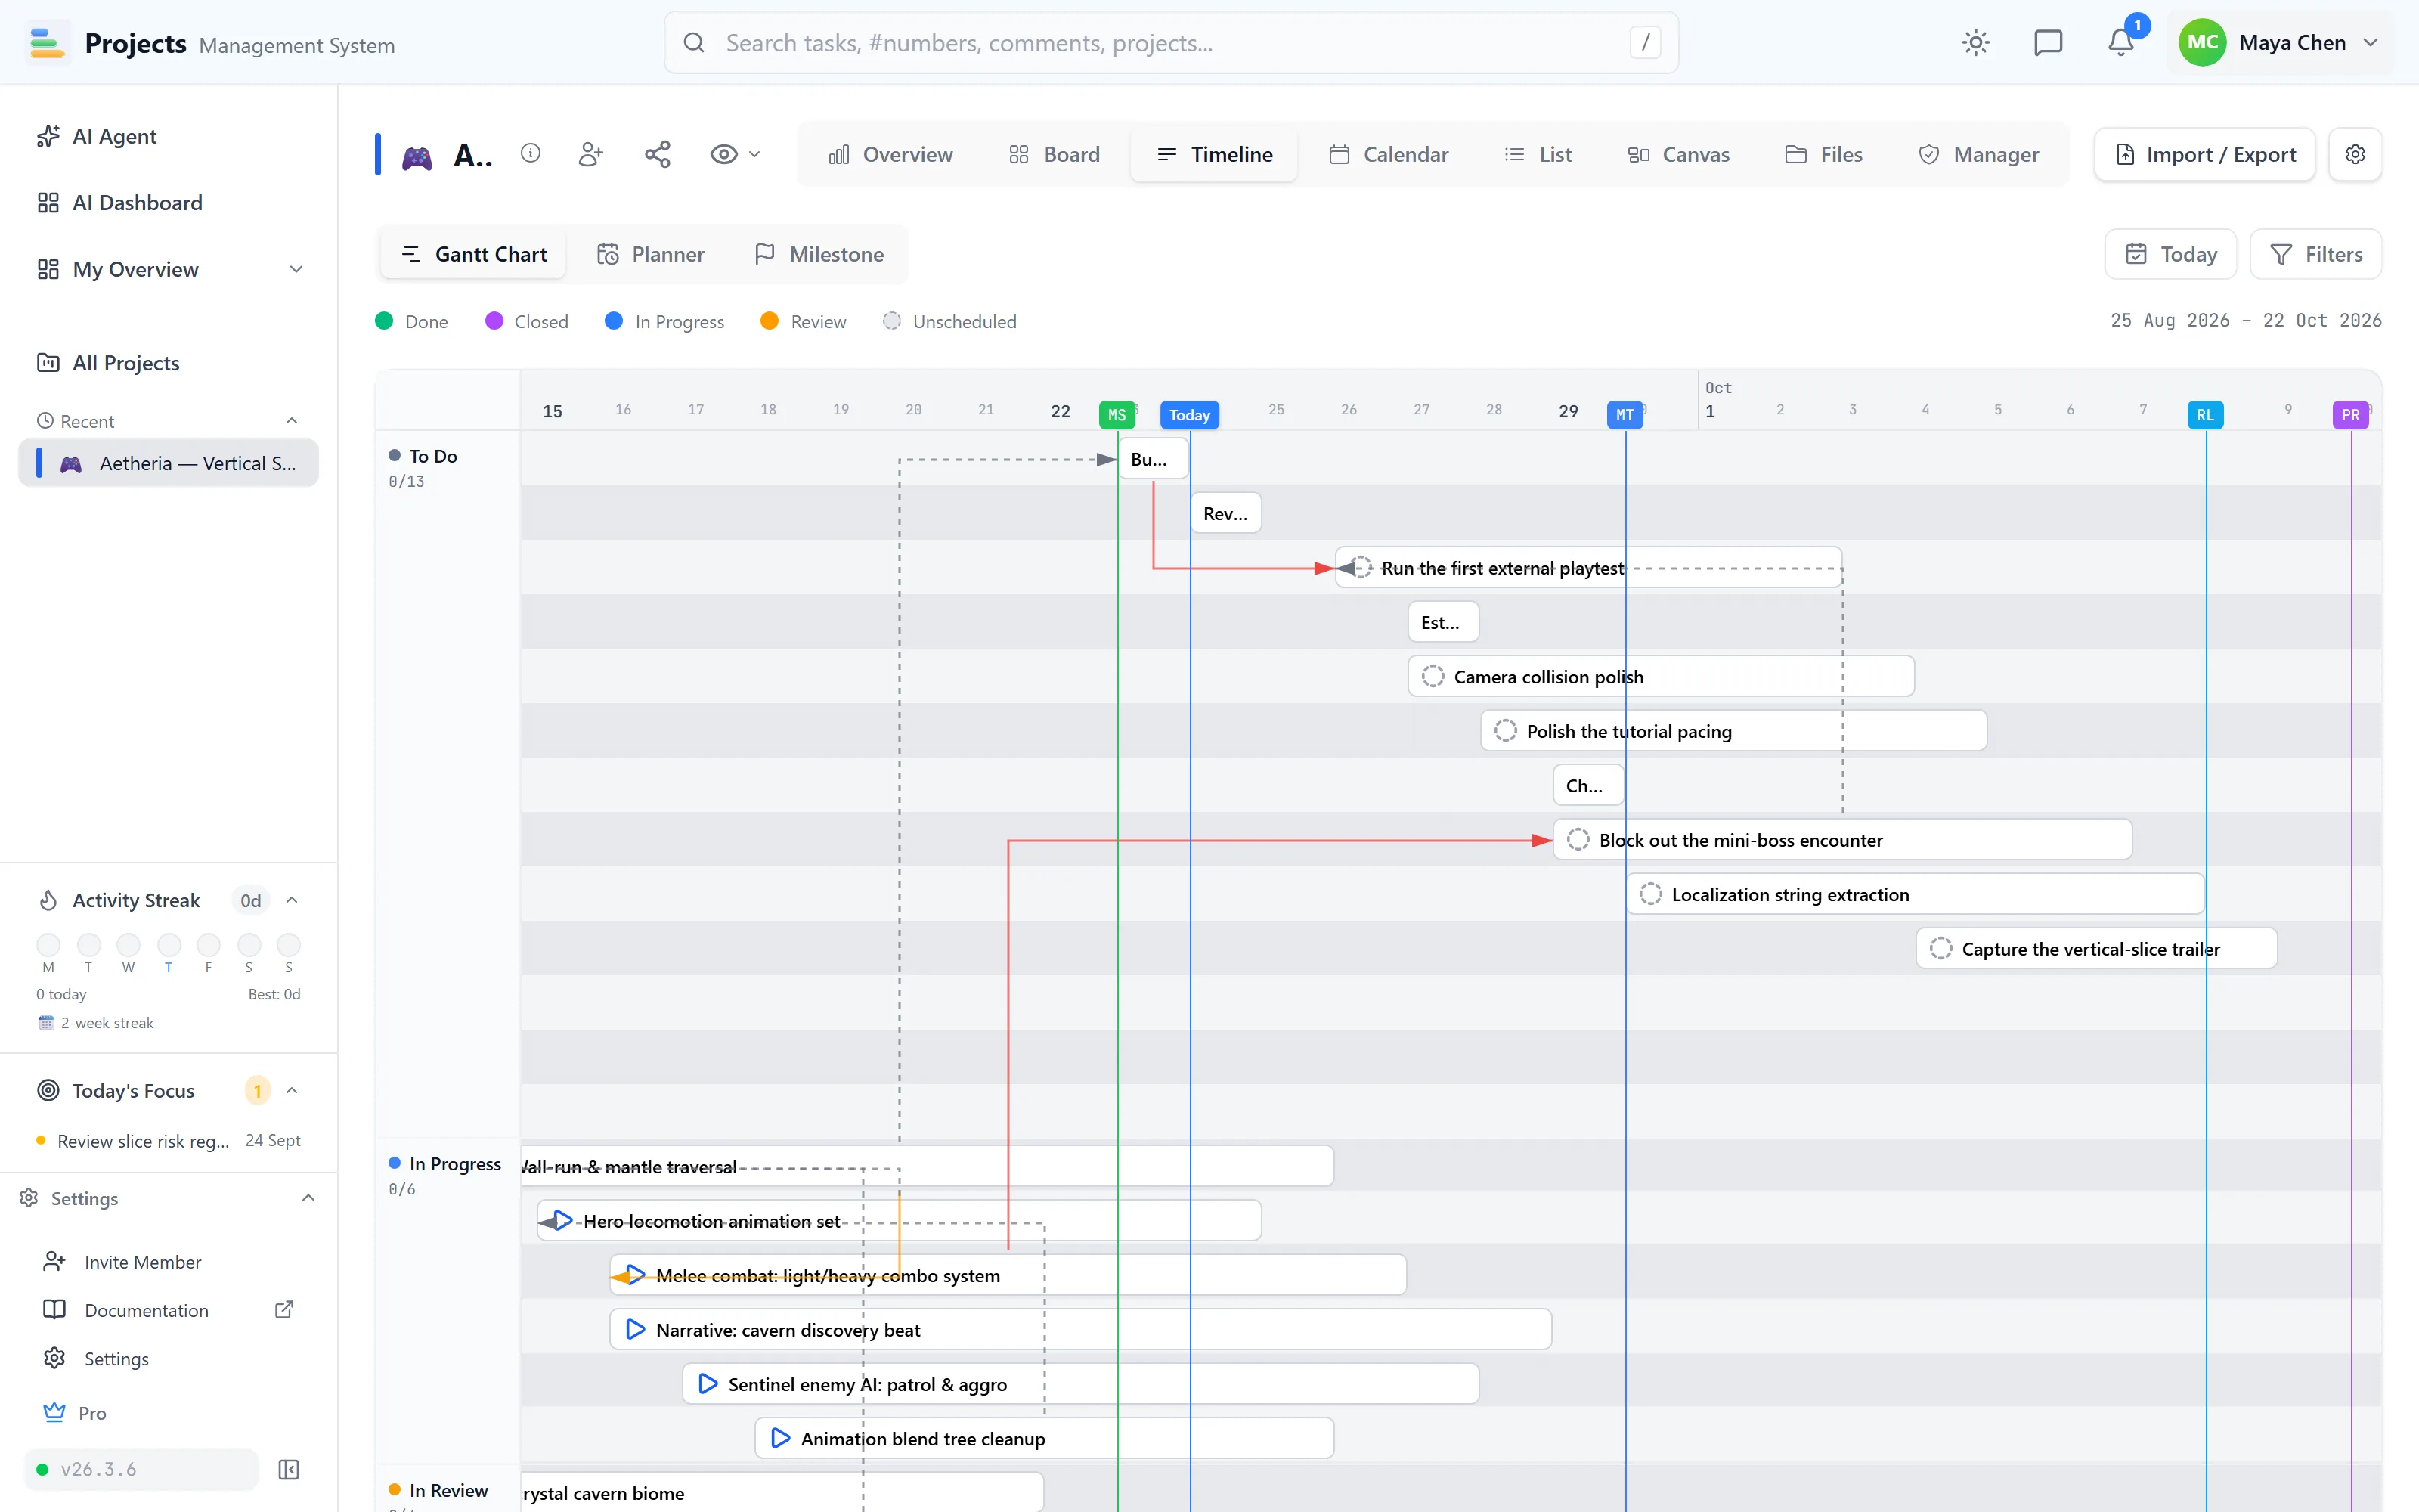Open Narrative: cavern discovery beat task
This screenshot has width=2419, height=1512.
[1080, 1330]
